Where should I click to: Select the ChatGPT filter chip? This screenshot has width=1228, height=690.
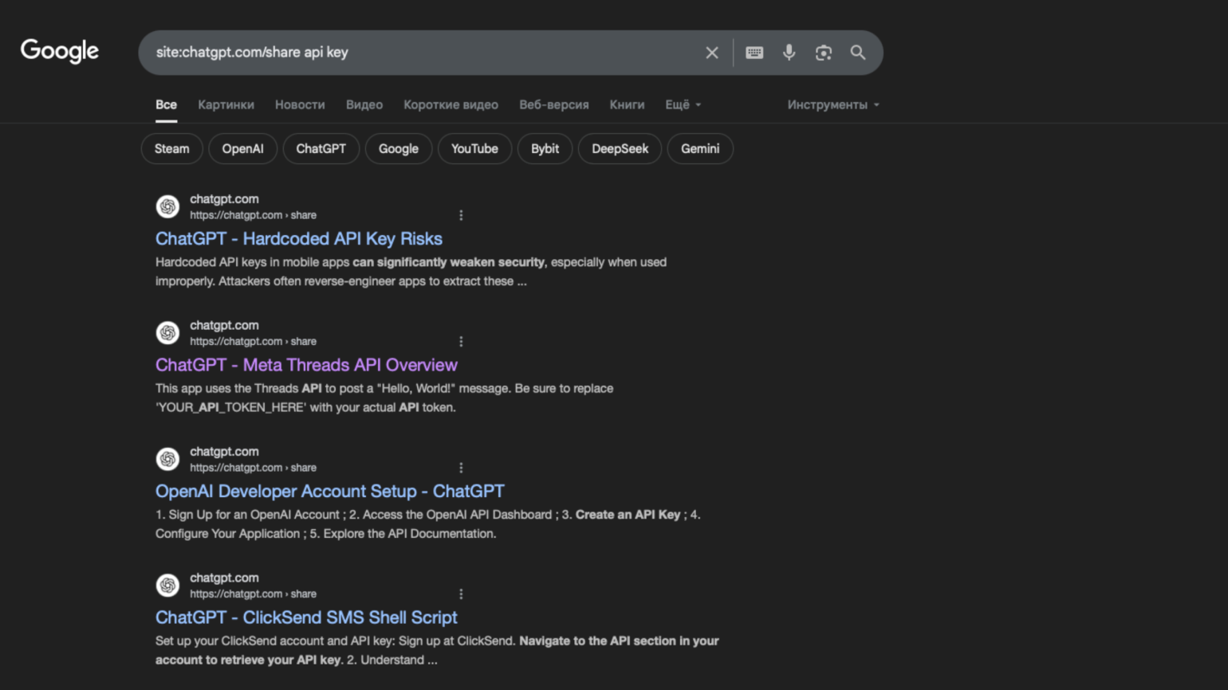pyautogui.click(x=321, y=149)
